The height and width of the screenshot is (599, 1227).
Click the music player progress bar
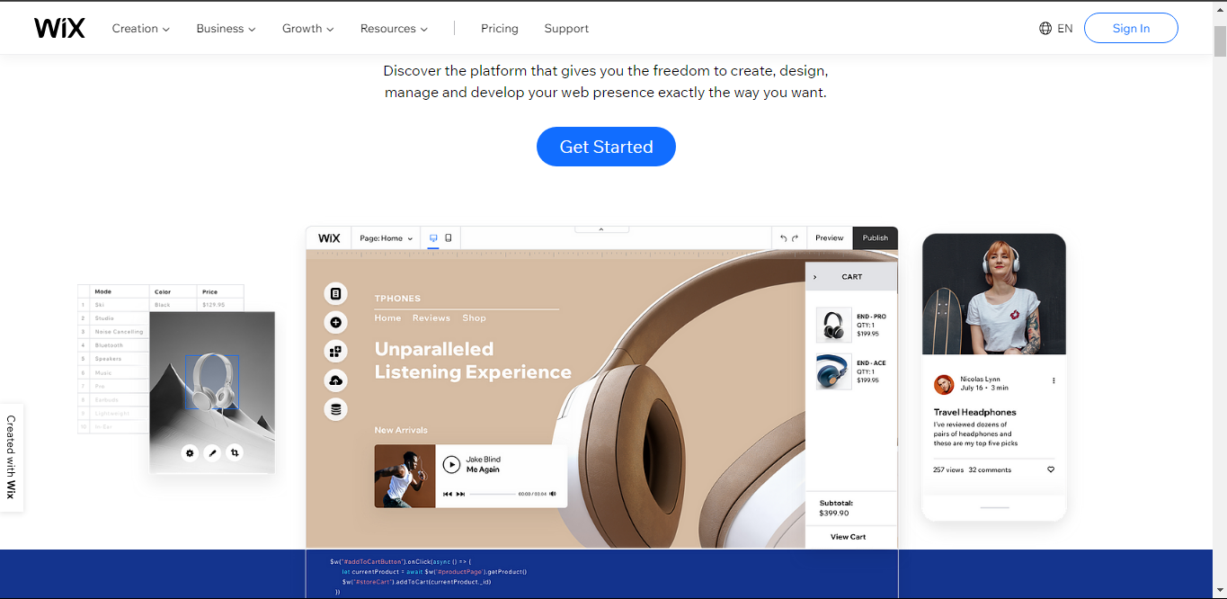tap(493, 494)
